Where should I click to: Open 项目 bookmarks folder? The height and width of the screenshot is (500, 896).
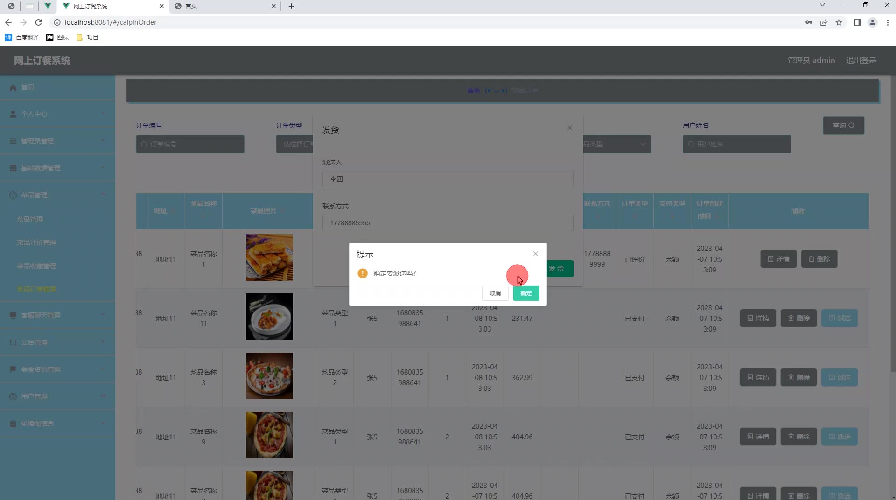click(x=87, y=37)
